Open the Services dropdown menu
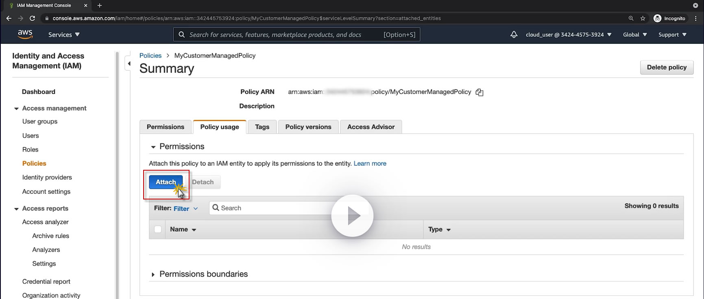 tap(64, 35)
